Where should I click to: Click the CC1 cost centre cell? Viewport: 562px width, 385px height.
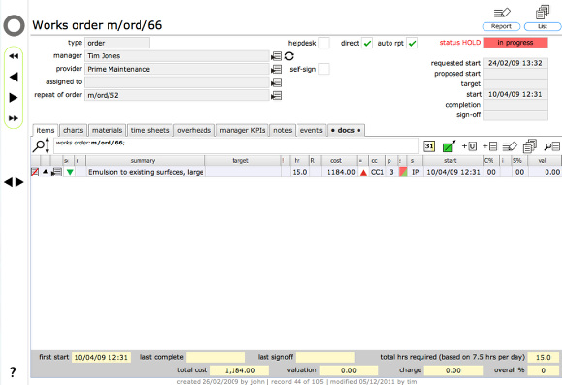pyautogui.click(x=377, y=172)
